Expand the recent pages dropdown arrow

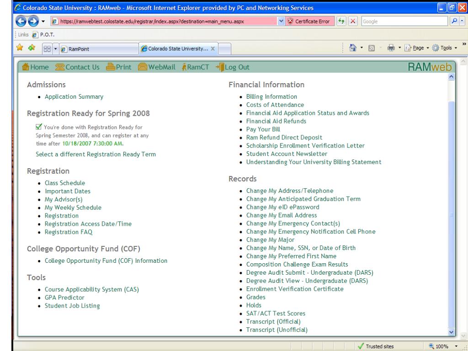click(43, 21)
